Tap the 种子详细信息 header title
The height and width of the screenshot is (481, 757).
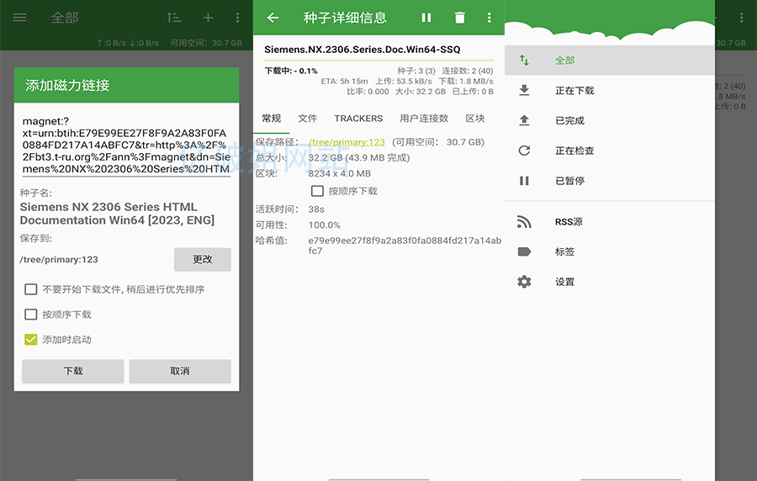[345, 18]
